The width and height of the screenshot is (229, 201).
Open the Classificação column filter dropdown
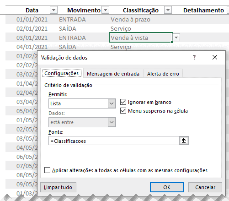(168, 10)
